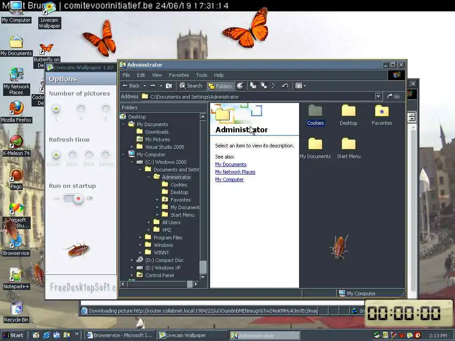The width and height of the screenshot is (455, 341).
Task: Open the Edit menu
Action: coord(141,75)
